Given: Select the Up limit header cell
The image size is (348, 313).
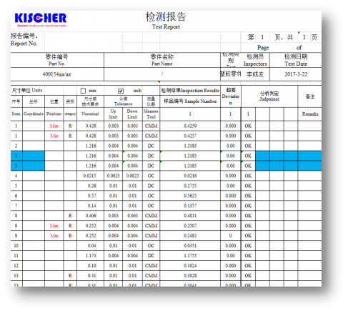Looking at the screenshot, I should tap(114, 114).
